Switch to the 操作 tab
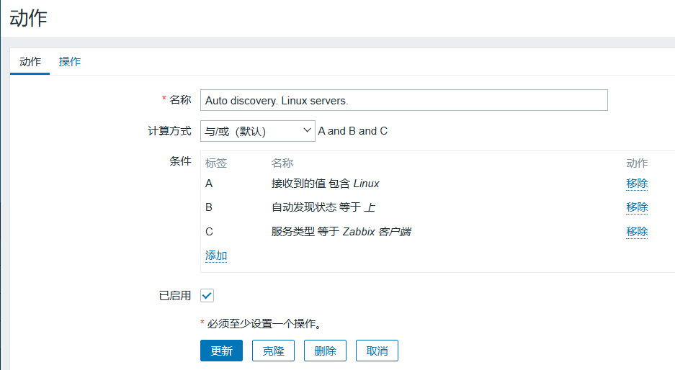This screenshot has width=675, height=370. click(x=70, y=62)
